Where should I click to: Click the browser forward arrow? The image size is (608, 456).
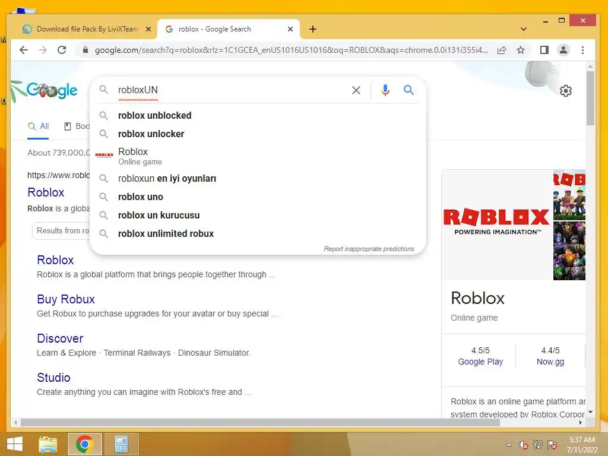(x=43, y=50)
